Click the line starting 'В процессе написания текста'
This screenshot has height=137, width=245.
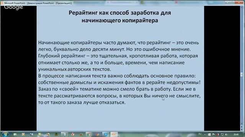point(117,76)
